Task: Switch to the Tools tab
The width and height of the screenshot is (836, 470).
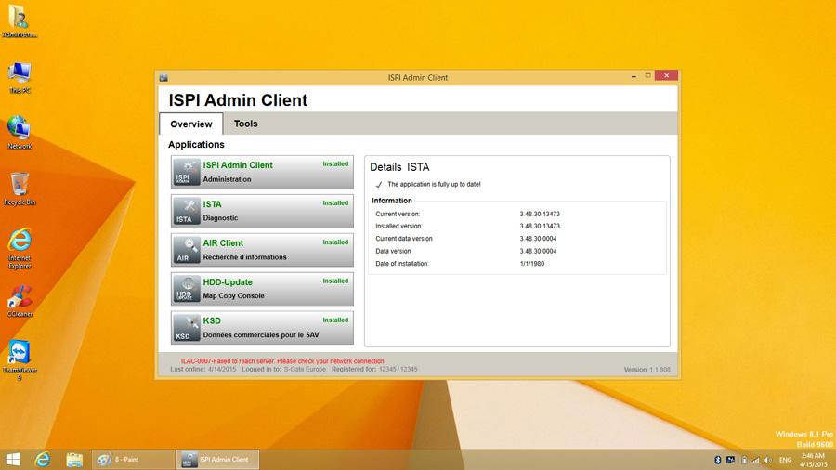Action: (x=246, y=124)
